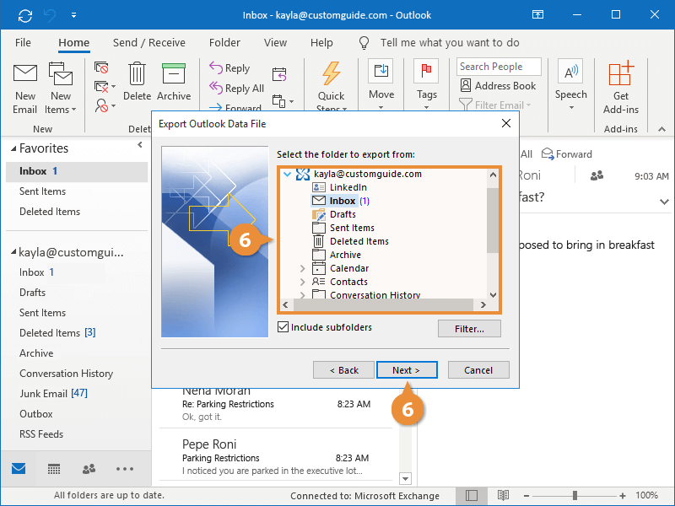The width and height of the screenshot is (675, 506).
Task: Click Forward in reading pane
Action: tap(567, 154)
